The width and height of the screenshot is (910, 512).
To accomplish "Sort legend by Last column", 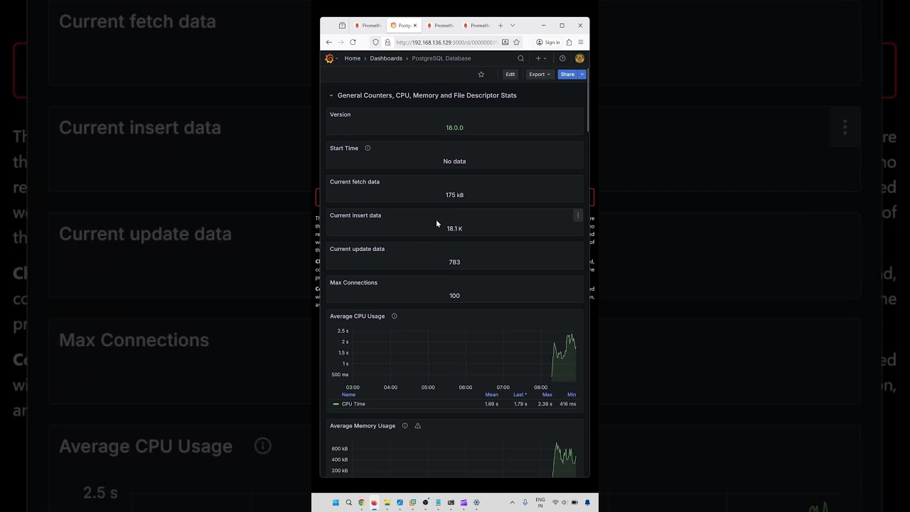I will coord(520,395).
